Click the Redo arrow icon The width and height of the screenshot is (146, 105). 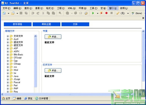click(38, 13)
